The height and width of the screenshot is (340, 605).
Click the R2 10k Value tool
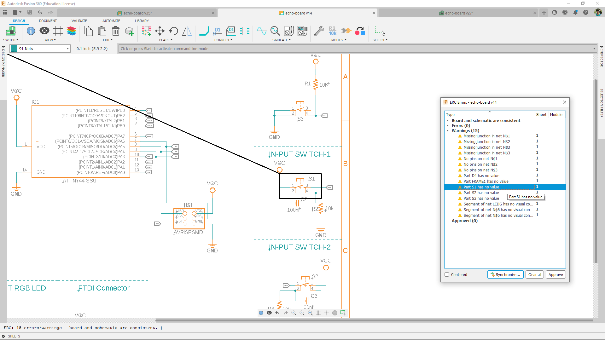[x=333, y=31]
